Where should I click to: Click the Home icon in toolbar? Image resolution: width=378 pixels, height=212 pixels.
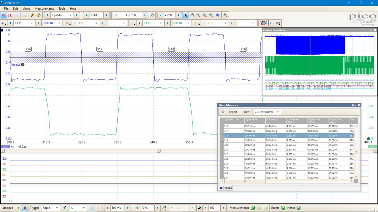pyautogui.click(x=39, y=15)
